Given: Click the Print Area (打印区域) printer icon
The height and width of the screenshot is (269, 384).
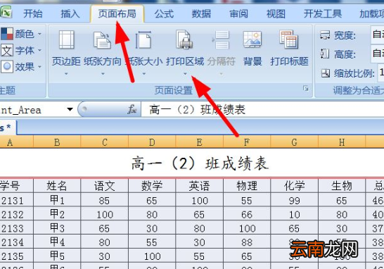Looking at the screenshot, I should 184,39.
